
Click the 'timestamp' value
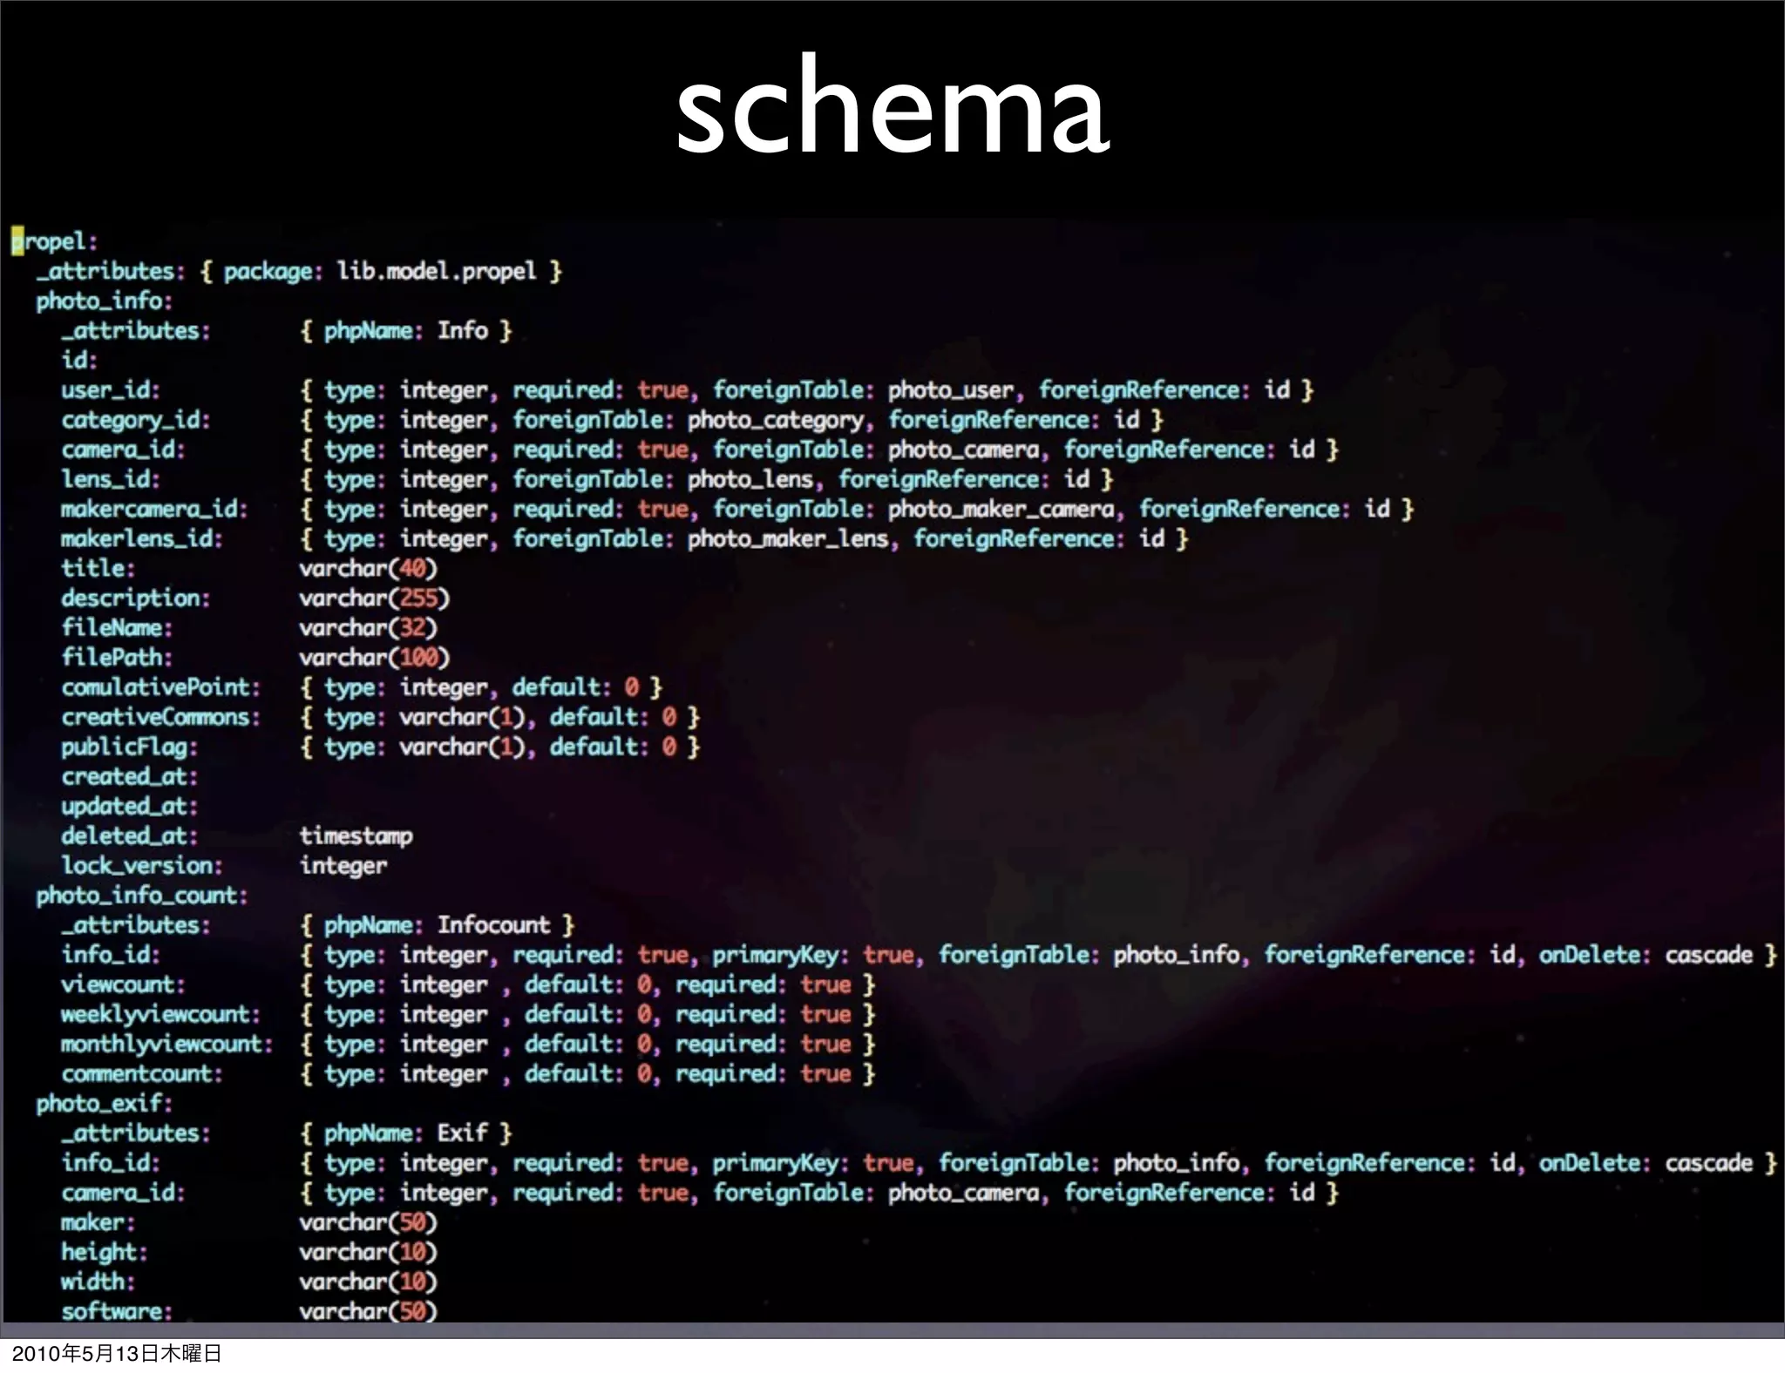coord(356,835)
